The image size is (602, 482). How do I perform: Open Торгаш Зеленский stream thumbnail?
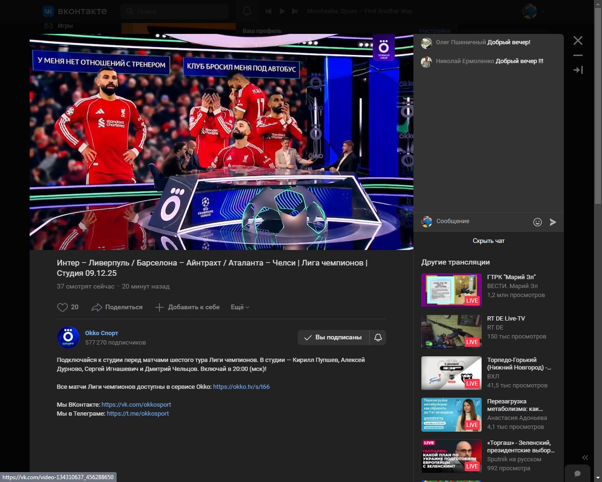[x=451, y=456]
